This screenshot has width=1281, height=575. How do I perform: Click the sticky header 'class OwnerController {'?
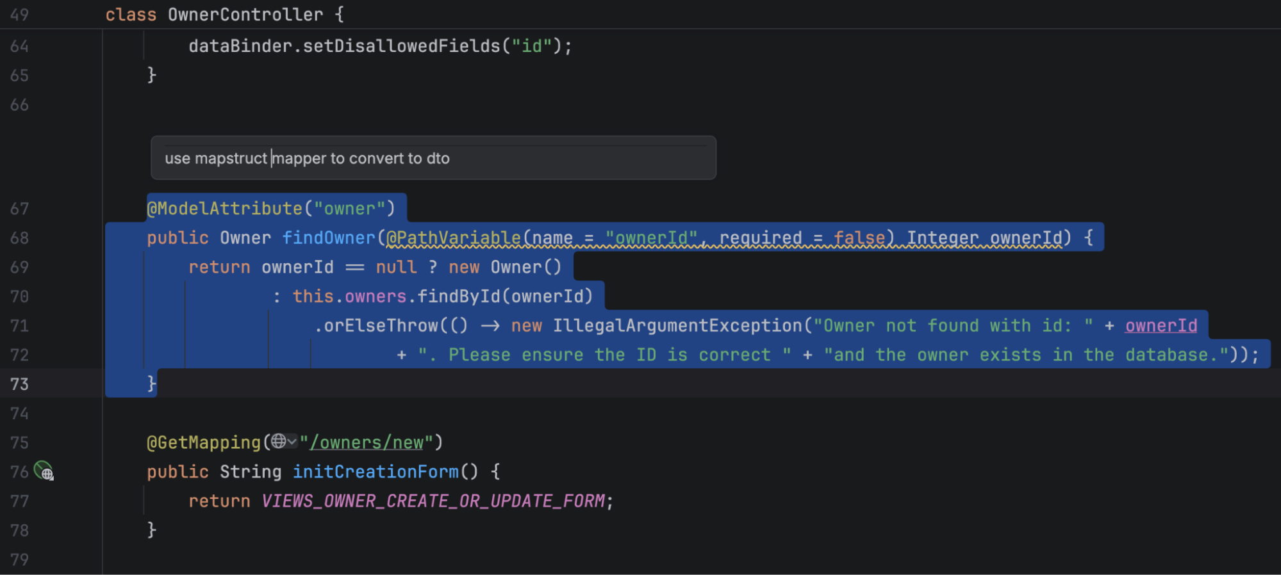click(x=224, y=14)
